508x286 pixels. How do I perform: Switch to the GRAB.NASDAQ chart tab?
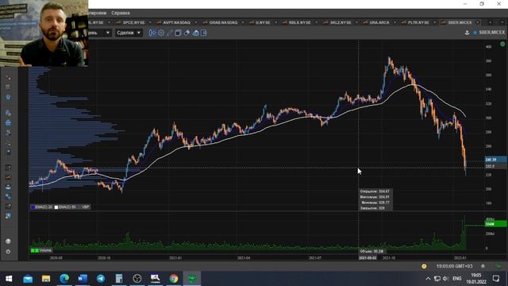(223, 22)
